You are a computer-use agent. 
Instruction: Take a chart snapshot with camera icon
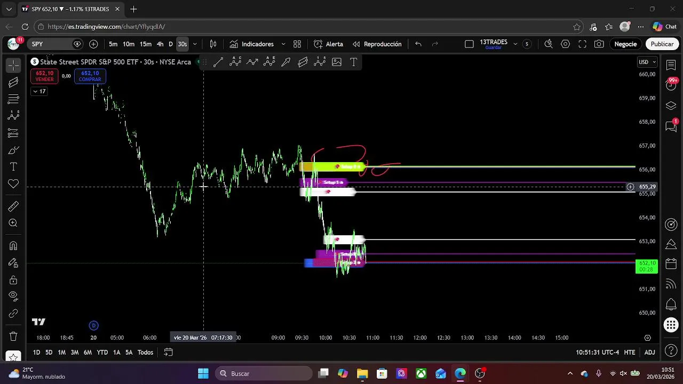pyautogui.click(x=599, y=44)
